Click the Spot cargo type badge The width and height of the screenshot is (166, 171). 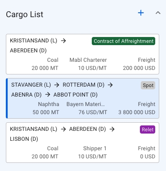(148, 85)
